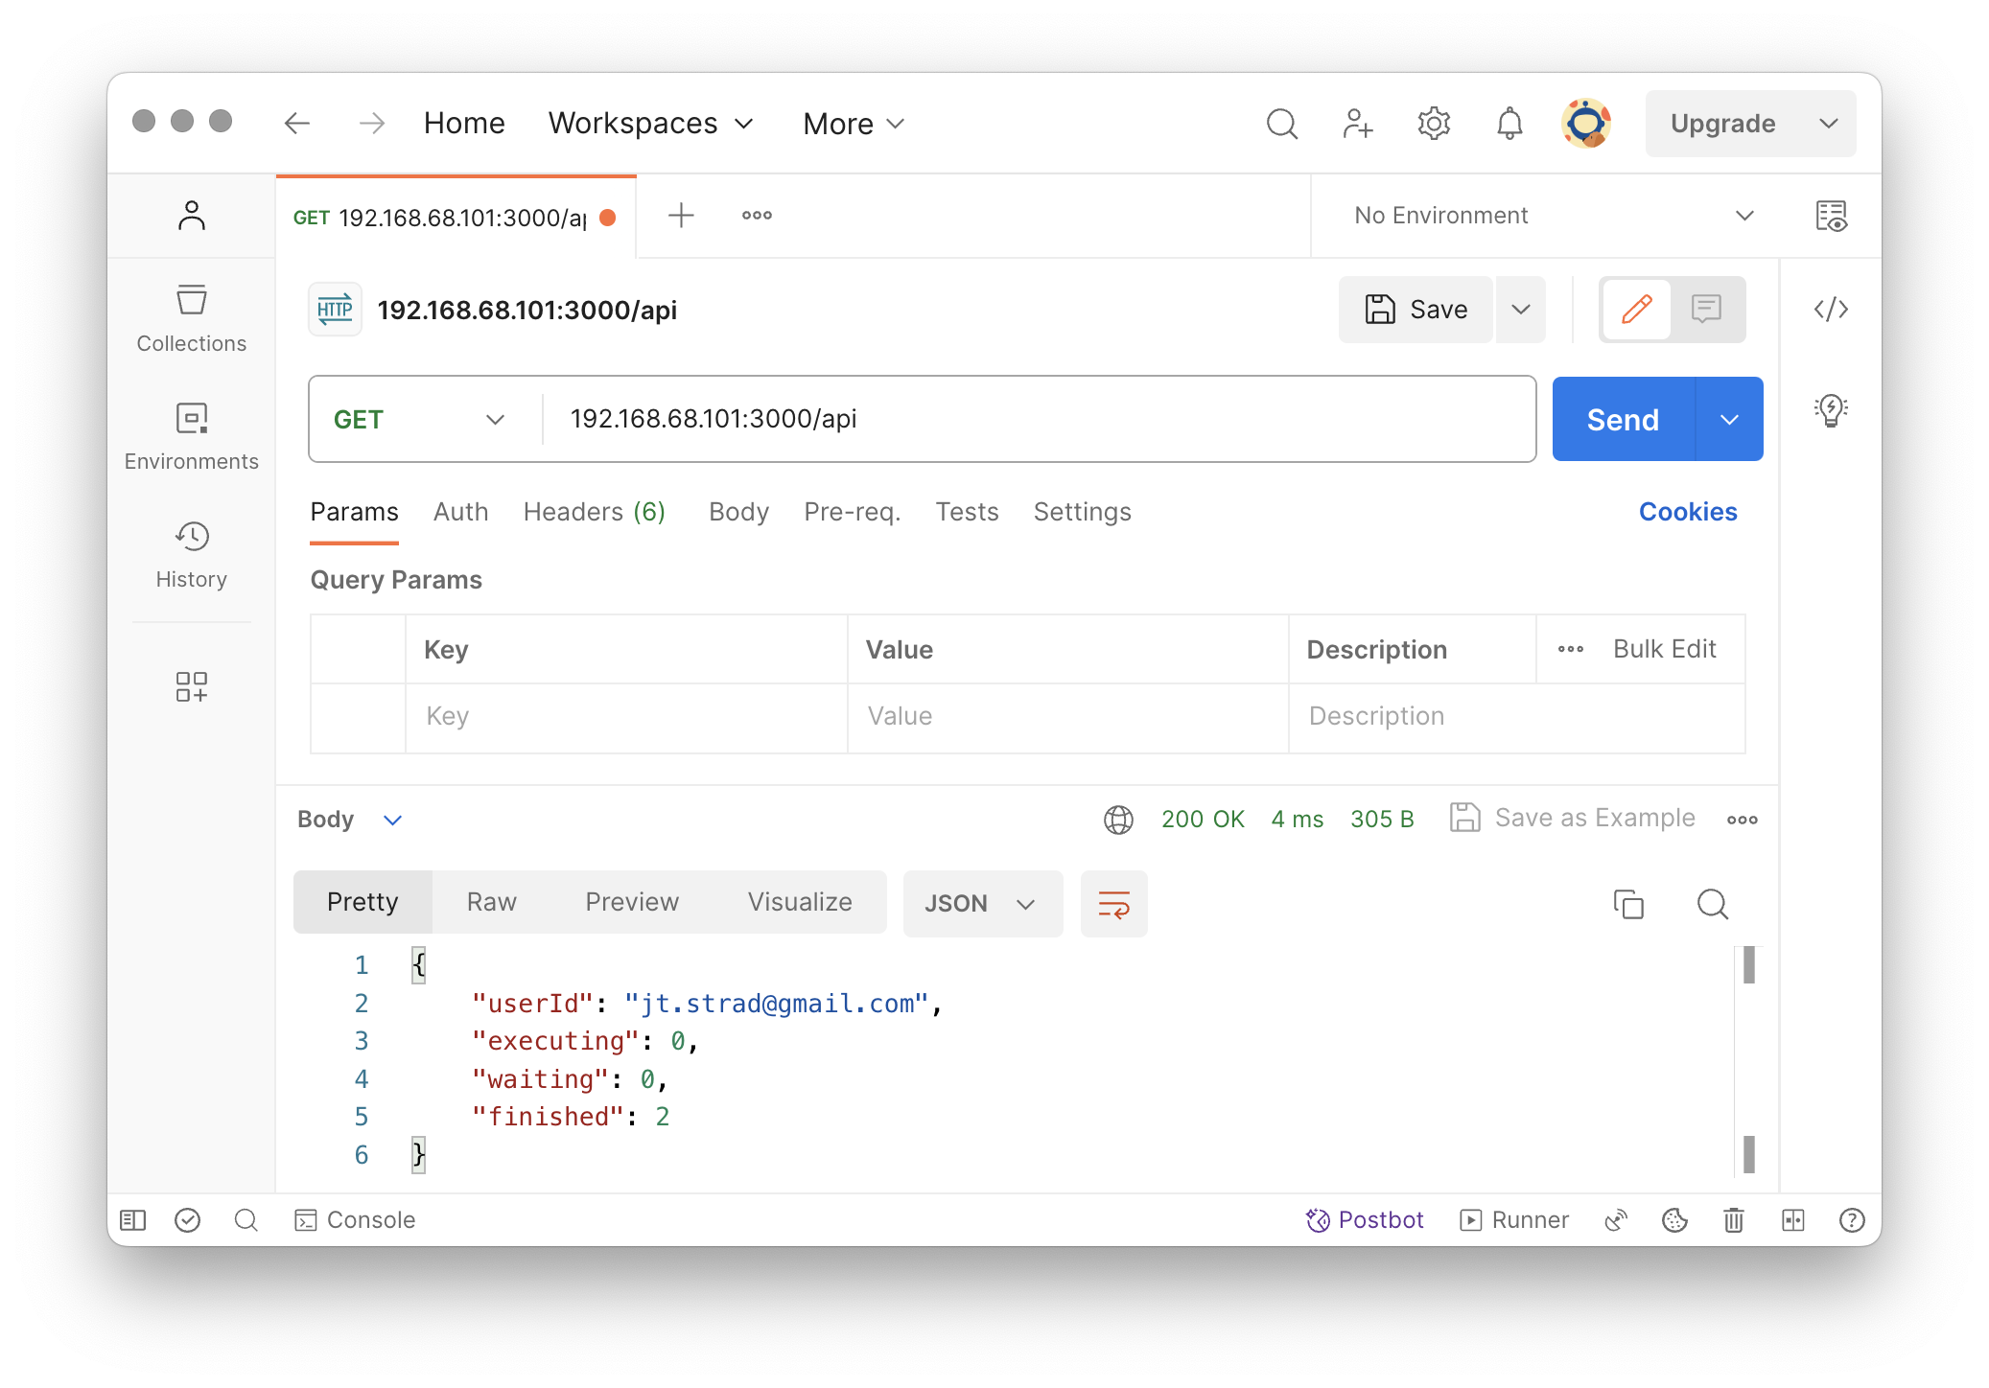1989x1388 pixels.
Task: Open the History sidebar panel
Action: click(191, 554)
